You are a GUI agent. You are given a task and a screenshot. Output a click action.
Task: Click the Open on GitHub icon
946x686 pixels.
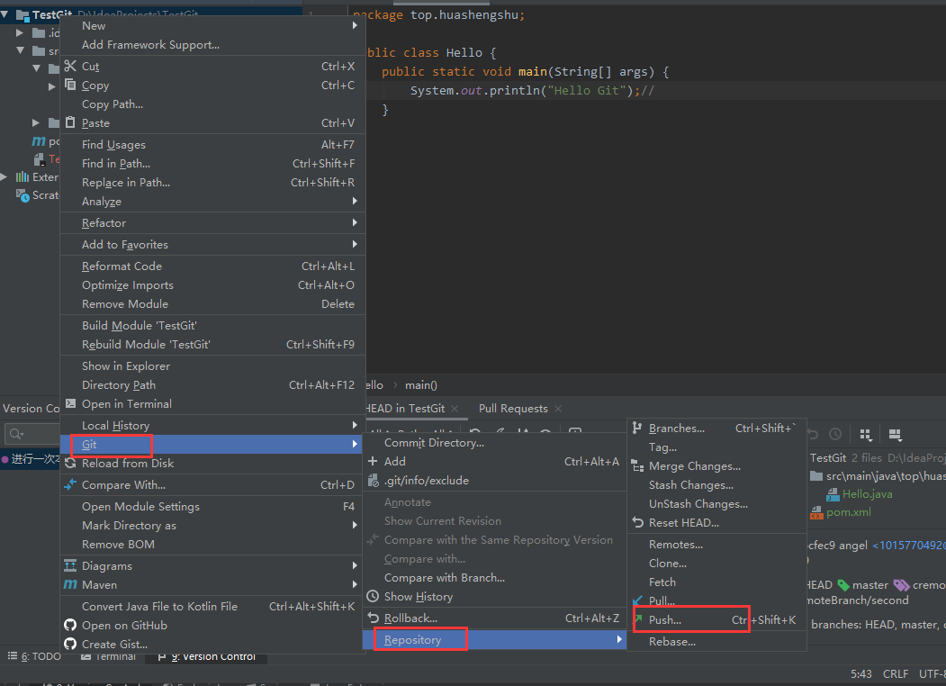[70, 625]
